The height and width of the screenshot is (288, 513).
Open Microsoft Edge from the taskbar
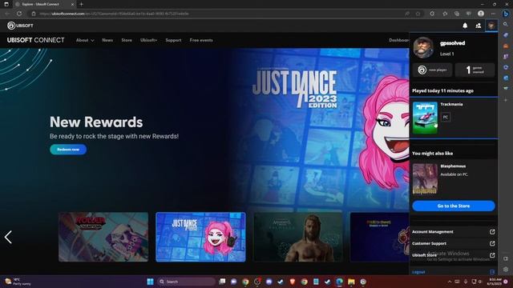click(339, 282)
